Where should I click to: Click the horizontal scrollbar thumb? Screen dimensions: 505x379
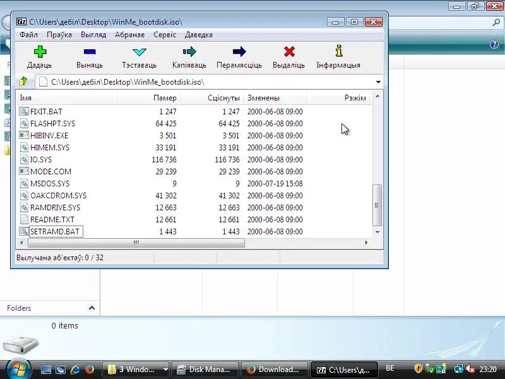[x=136, y=243]
